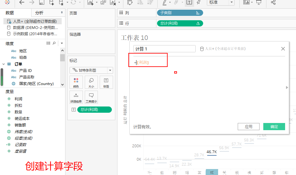Click the 详细信息 marks card button
Viewport: 296px width, 175px height.
(76, 97)
